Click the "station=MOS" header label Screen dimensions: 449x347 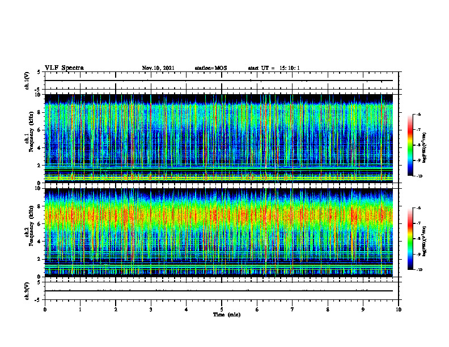pyautogui.click(x=211, y=68)
